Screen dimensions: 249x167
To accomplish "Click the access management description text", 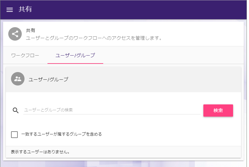I will pyautogui.click(x=93, y=38).
